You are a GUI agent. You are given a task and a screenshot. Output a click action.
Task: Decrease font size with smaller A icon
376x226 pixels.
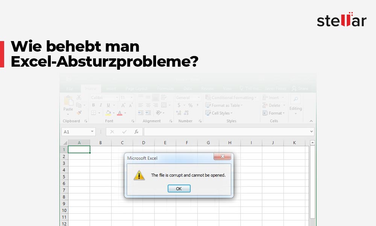(131, 105)
